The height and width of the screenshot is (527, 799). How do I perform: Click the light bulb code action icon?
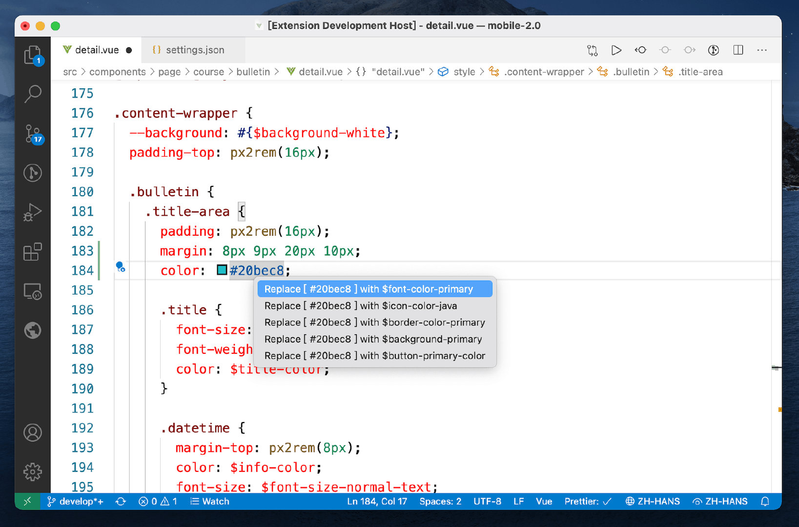[120, 266]
